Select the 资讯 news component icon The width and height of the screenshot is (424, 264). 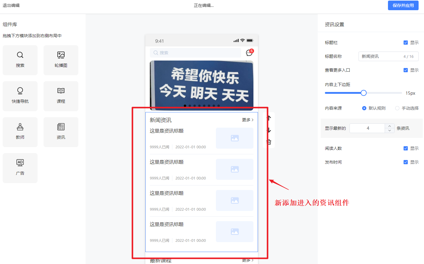61,127
